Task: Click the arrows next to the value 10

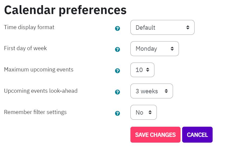Action: tap(147, 70)
